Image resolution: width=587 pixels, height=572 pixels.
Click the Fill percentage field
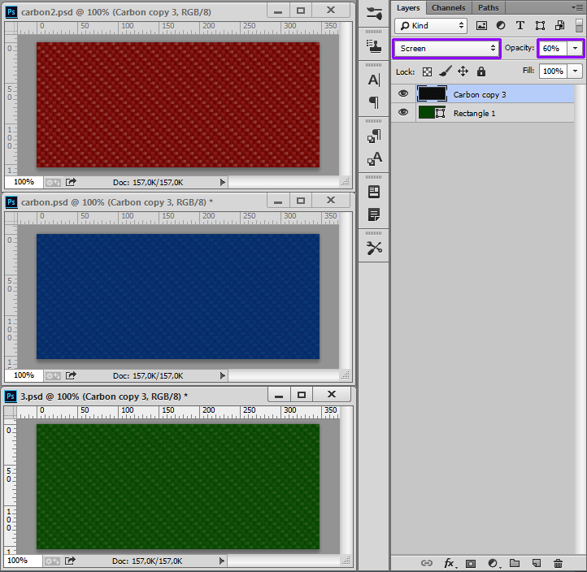click(x=552, y=71)
